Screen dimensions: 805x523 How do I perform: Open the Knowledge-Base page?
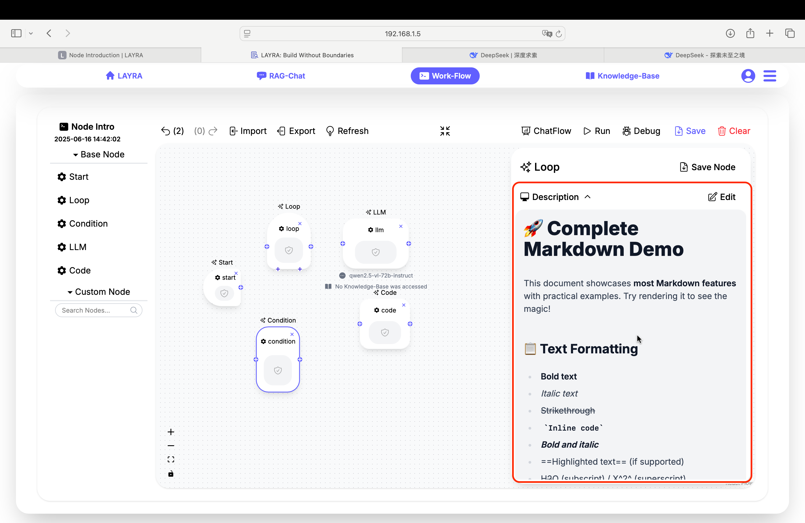[x=622, y=76]
